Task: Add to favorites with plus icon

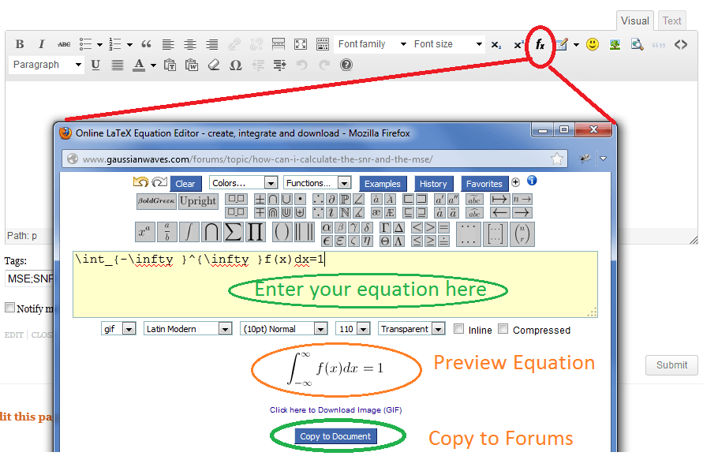Action: pos(515,181)
